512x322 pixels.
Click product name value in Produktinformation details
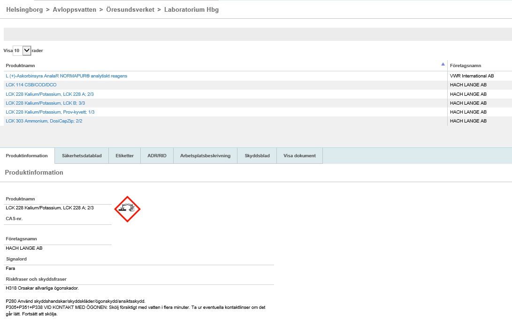(50, 208)
